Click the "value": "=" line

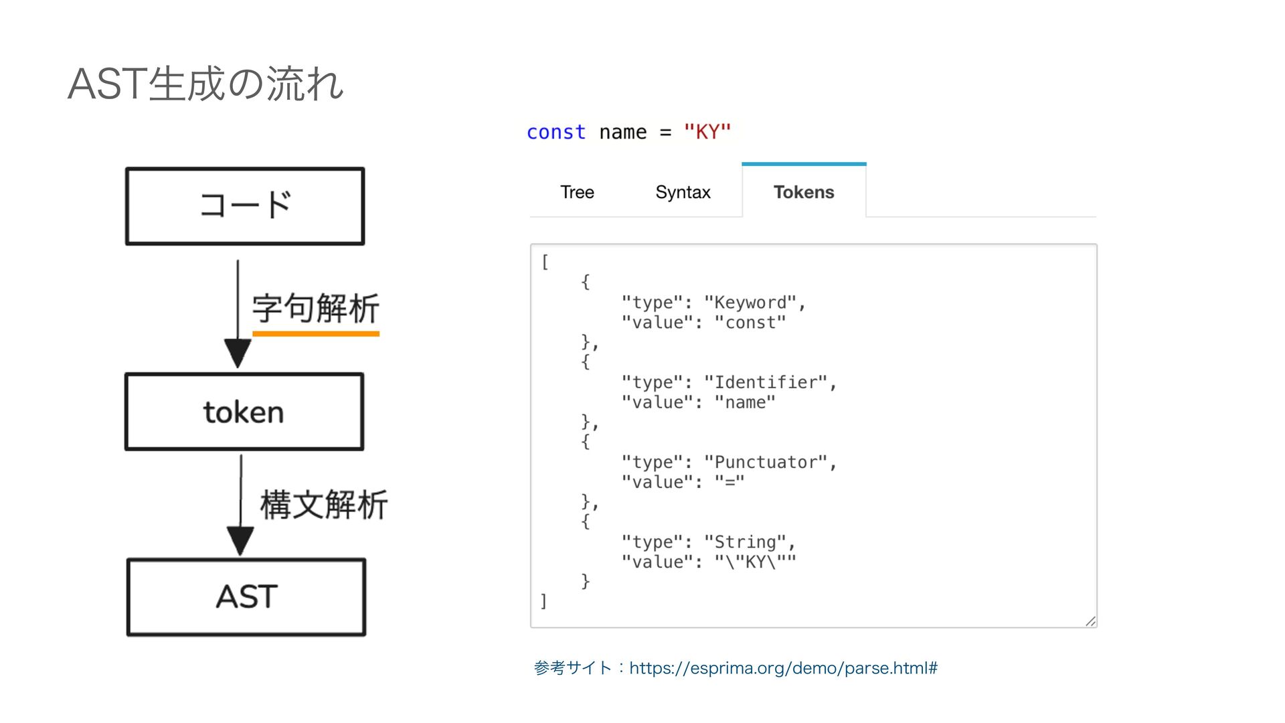(683, 482)
